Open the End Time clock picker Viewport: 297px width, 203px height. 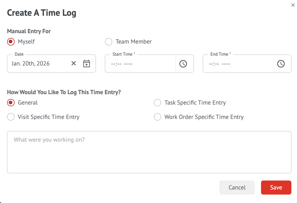click(x=281, y=64)
